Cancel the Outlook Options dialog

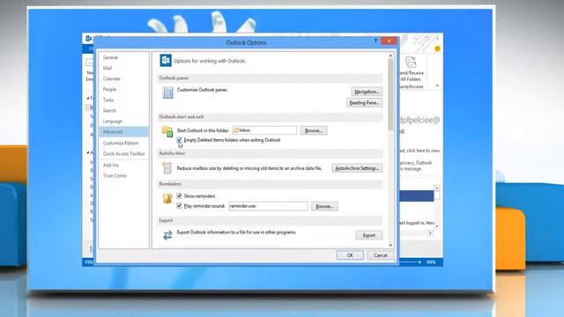pyautogui.click(x=380, y=255)
